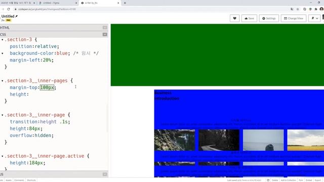324x182 pixels.
Task: Click the translate page icon
Action: 292,9
